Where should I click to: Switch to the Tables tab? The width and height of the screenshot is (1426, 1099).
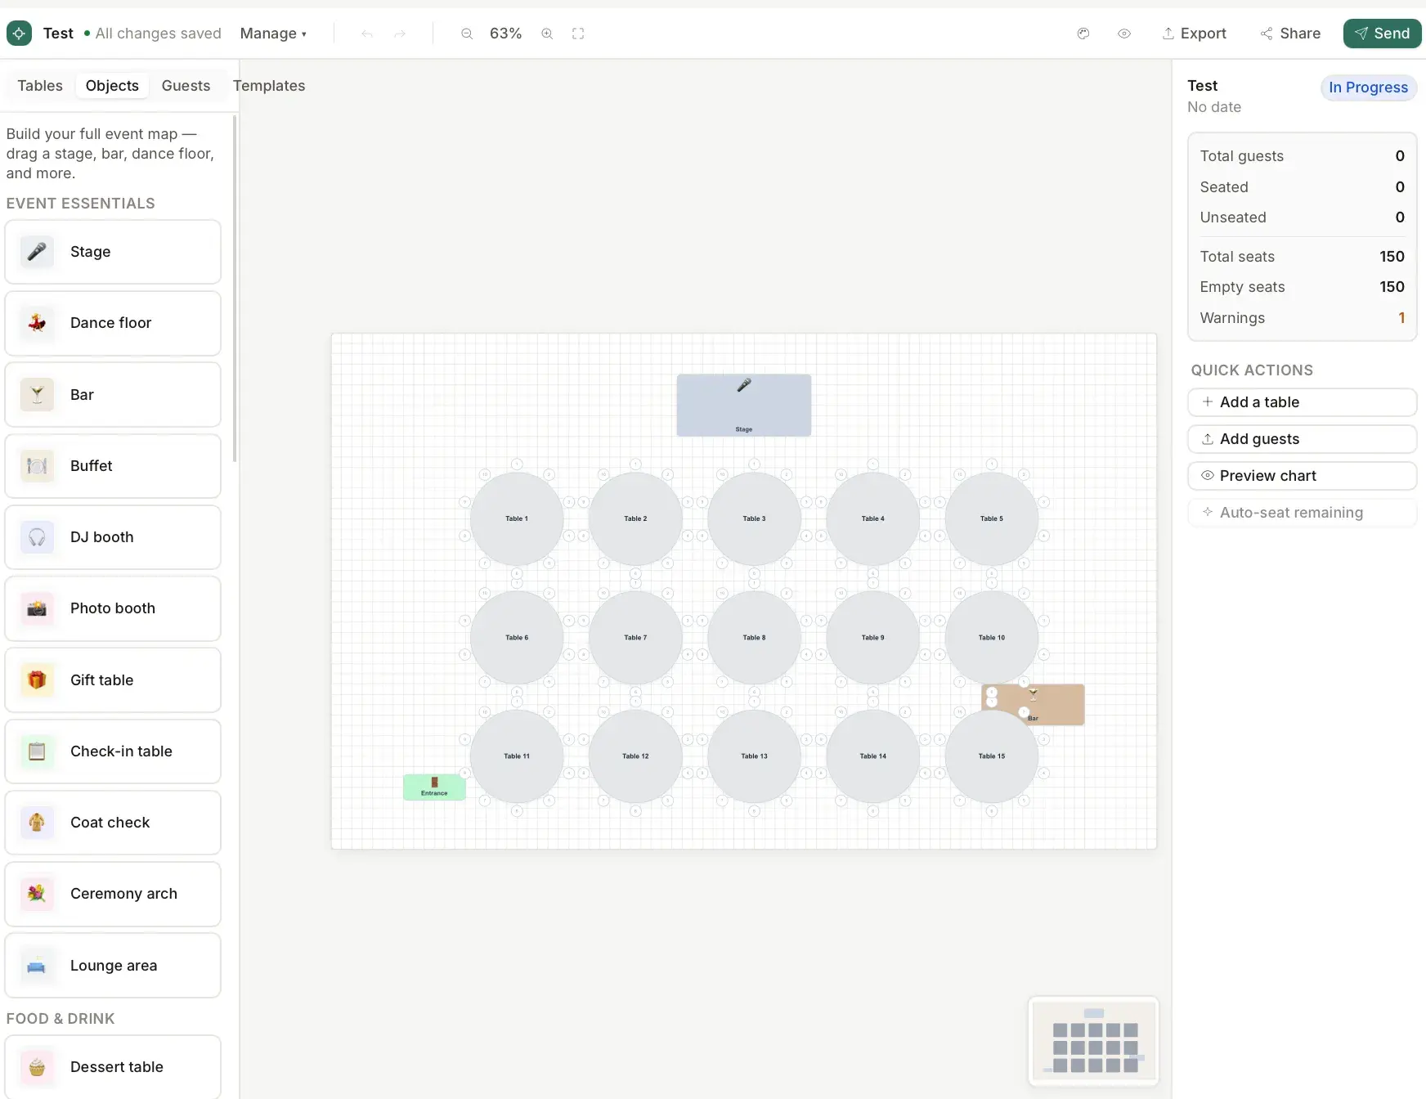(40, 86)
